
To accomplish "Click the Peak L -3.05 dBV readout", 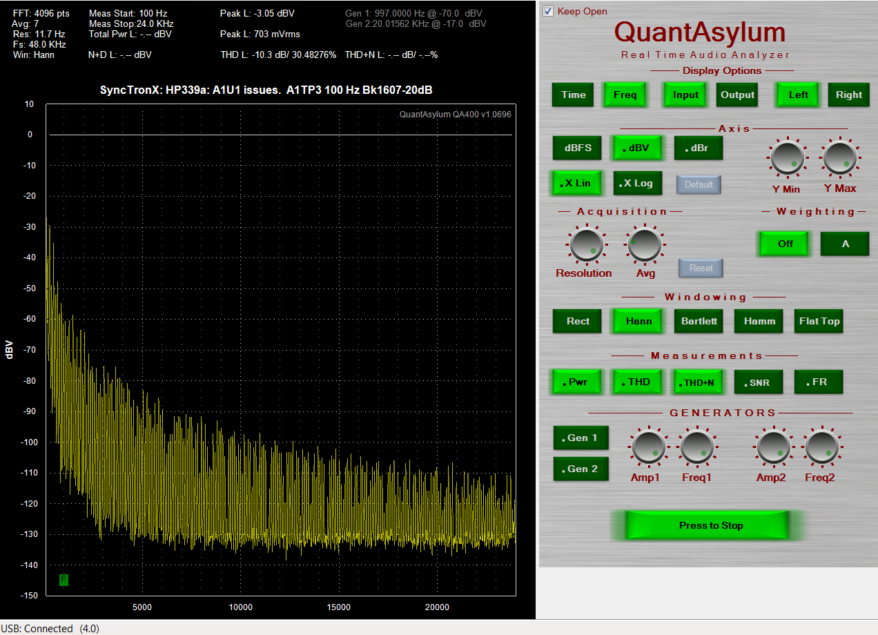I will 257,13.
